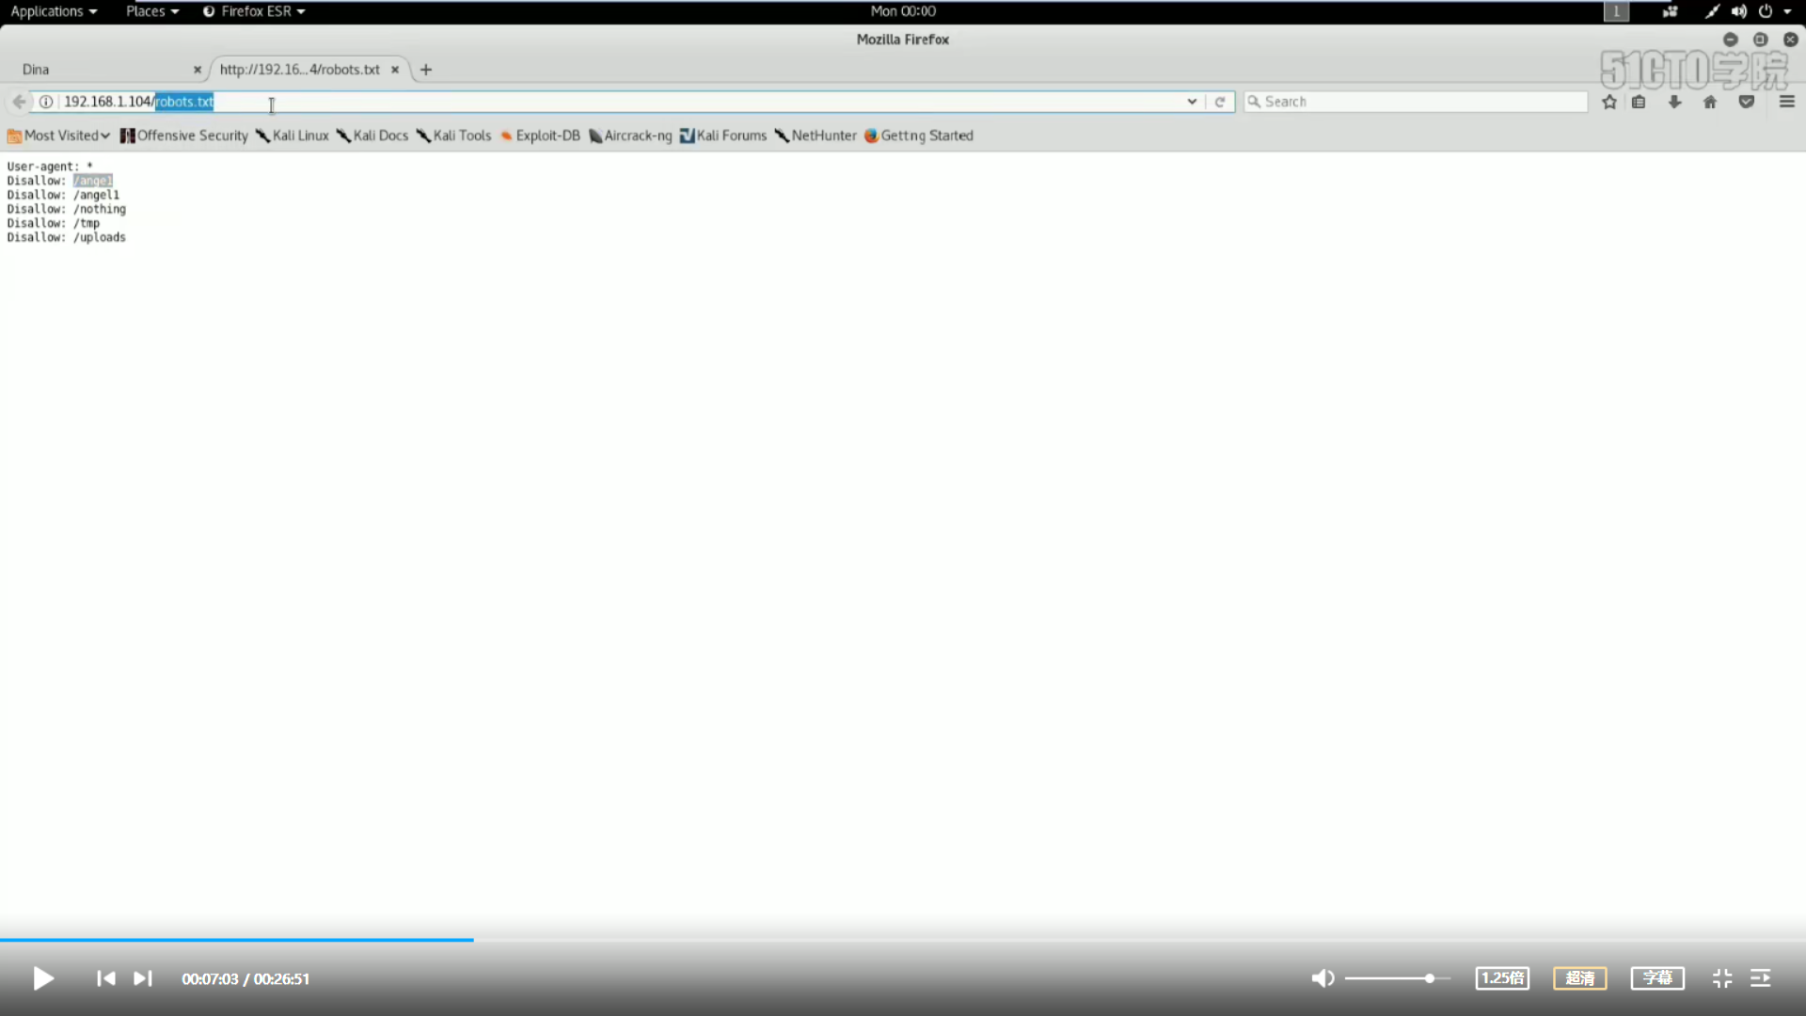This screenshot has width=1806, height=1016.
Task: Click the robots.txt tab label
Action: (x=299, y=69)
